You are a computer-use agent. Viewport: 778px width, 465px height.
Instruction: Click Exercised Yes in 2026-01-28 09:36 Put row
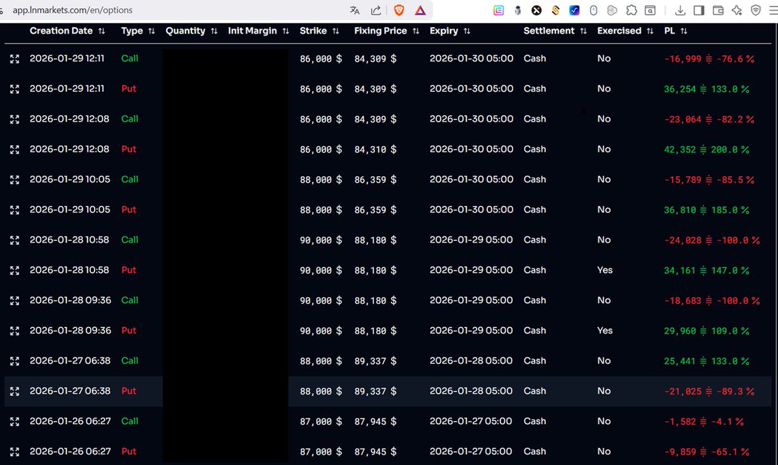(x=605, y=331)
